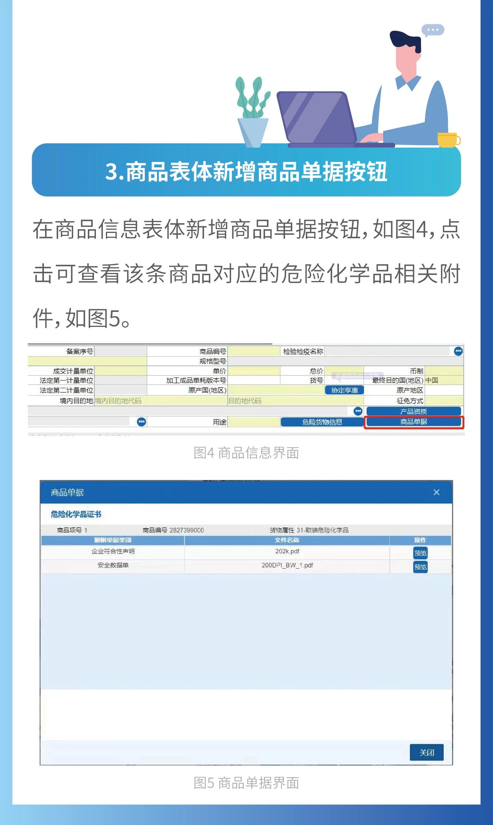Preview the 202k.pdf file

point(420,553)
